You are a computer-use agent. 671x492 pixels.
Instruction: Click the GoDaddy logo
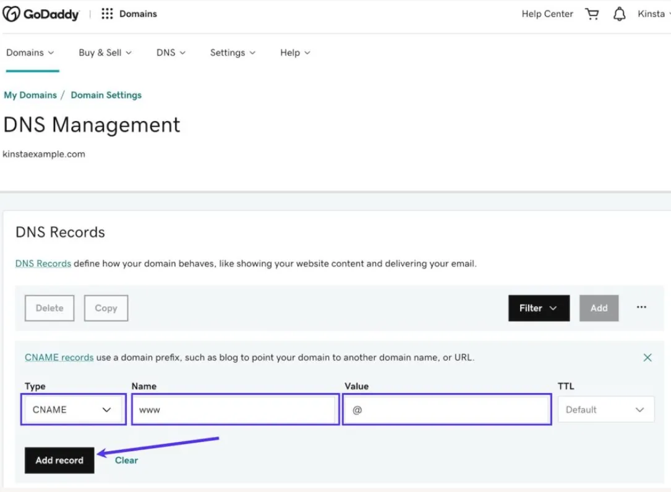pos(41,14)
